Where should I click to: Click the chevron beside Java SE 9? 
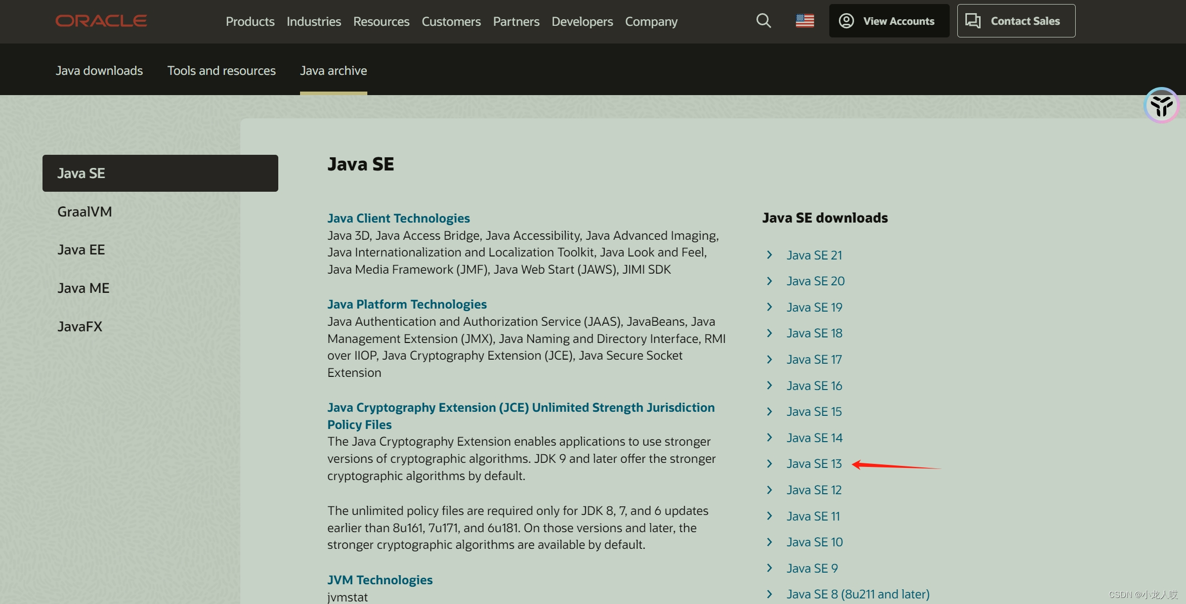(770, 568)
